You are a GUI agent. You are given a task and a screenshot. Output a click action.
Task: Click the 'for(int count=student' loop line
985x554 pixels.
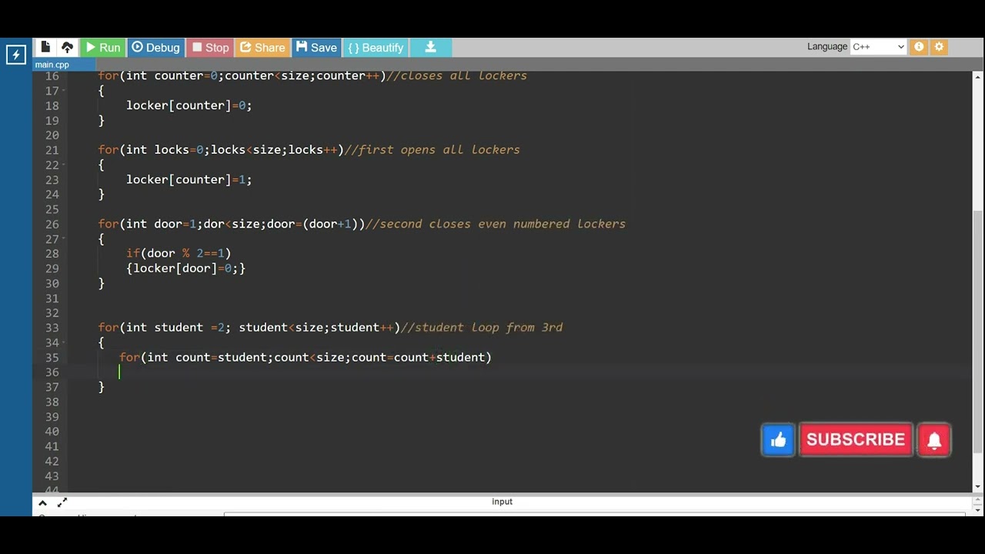coord(306,357)
